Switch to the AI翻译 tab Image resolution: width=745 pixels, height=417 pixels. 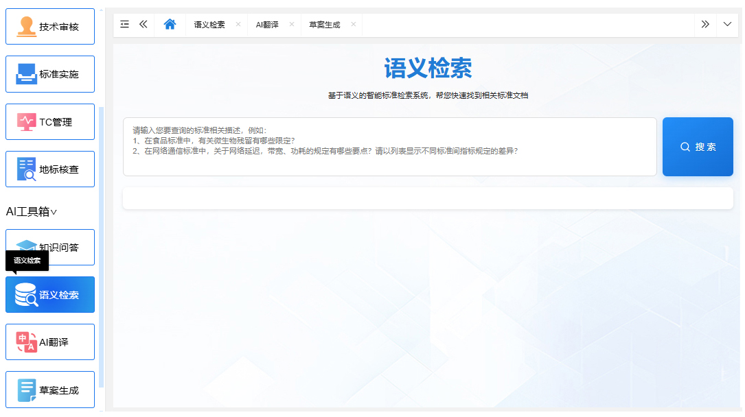tap(267, 25)
